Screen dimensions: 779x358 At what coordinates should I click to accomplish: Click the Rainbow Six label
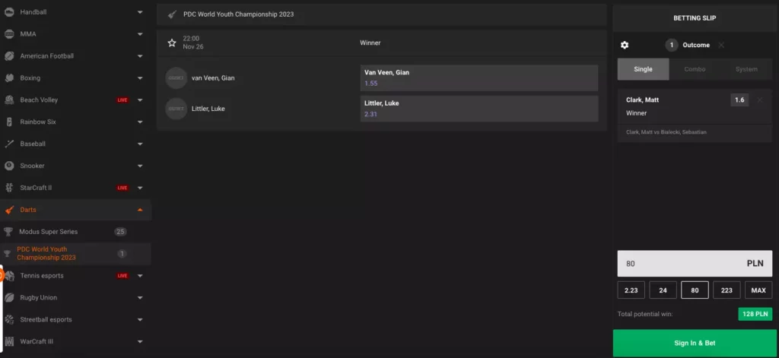tap(38, 122)
